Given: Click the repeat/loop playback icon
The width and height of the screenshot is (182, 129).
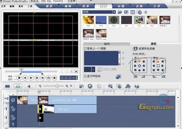Looking at the screenshot, I should (49, 78).
